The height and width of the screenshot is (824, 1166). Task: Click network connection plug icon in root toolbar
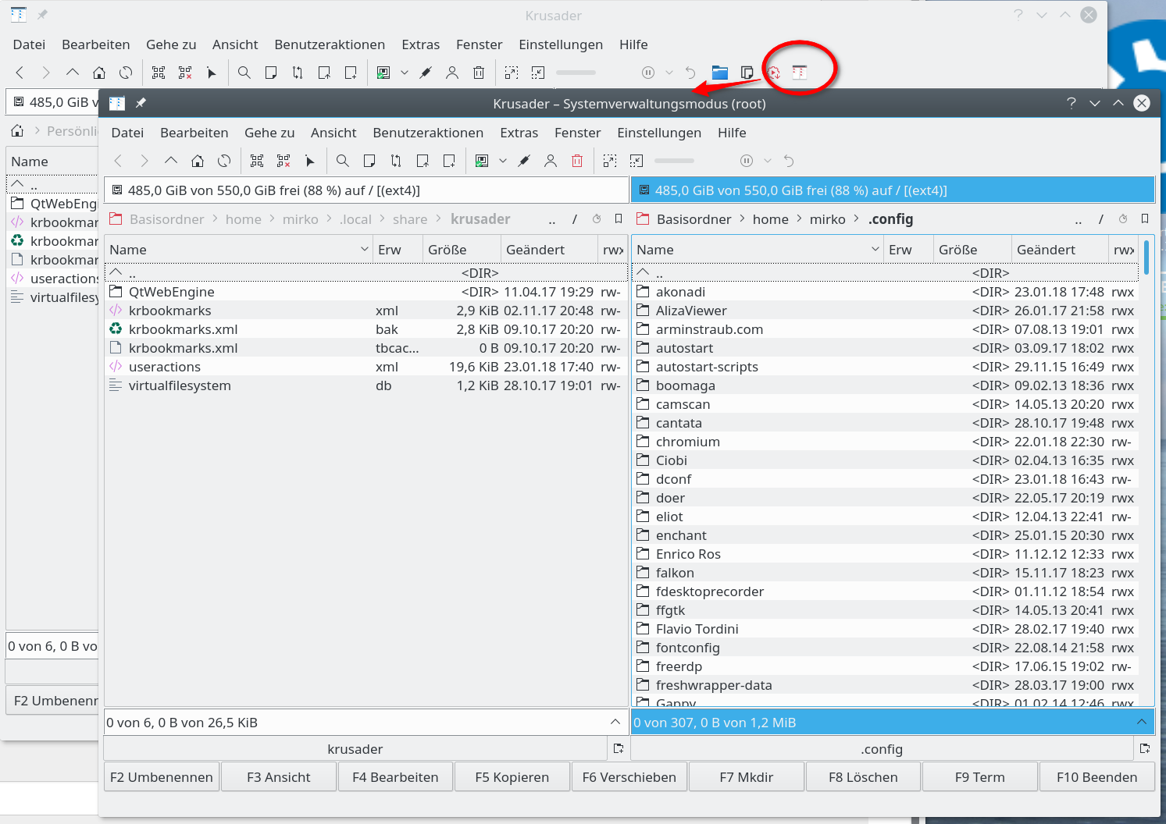tap(524, 161)
